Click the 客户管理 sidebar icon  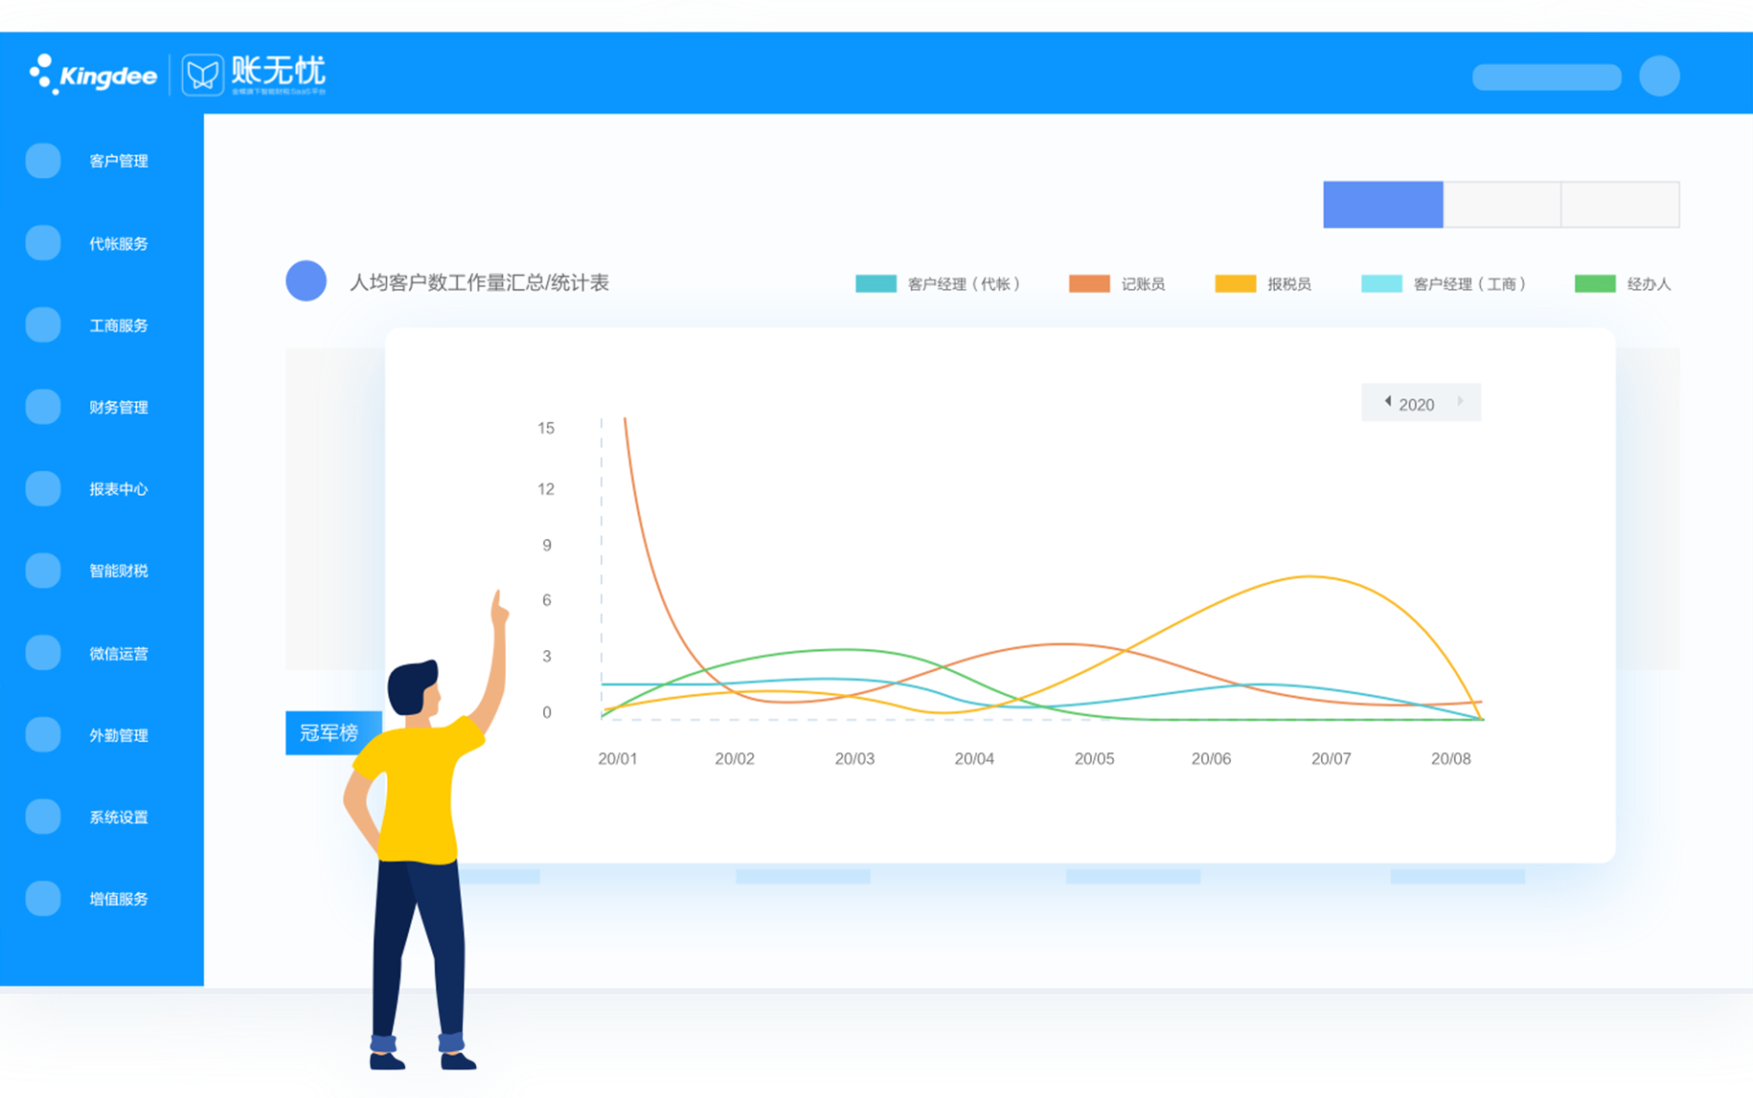pos(43,161)
